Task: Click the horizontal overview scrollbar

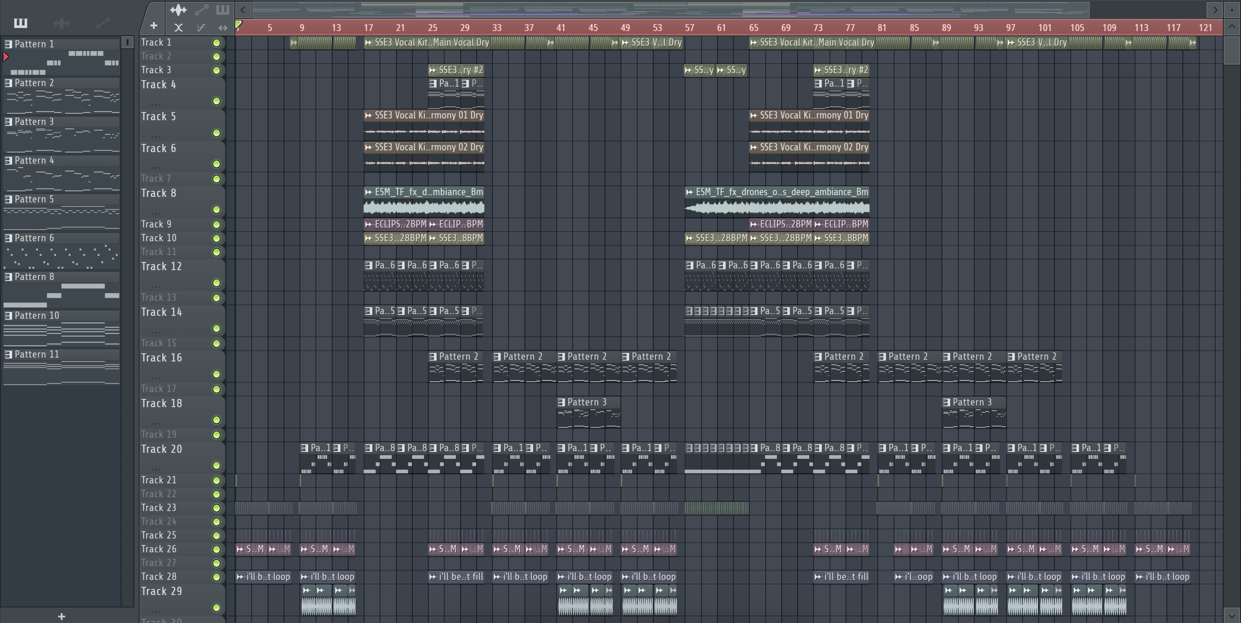Action: (670, 9)
